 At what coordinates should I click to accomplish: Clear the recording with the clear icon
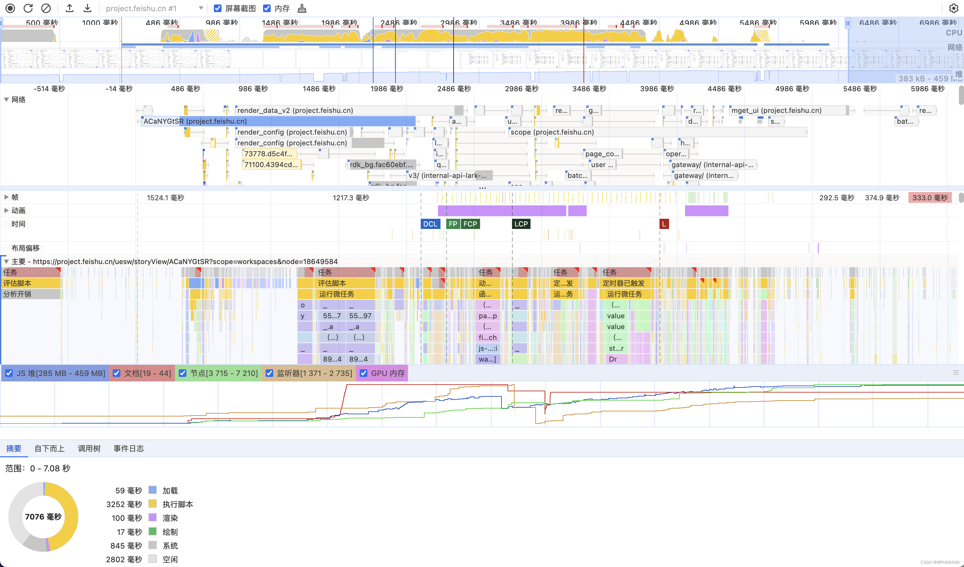click(46, 8)
